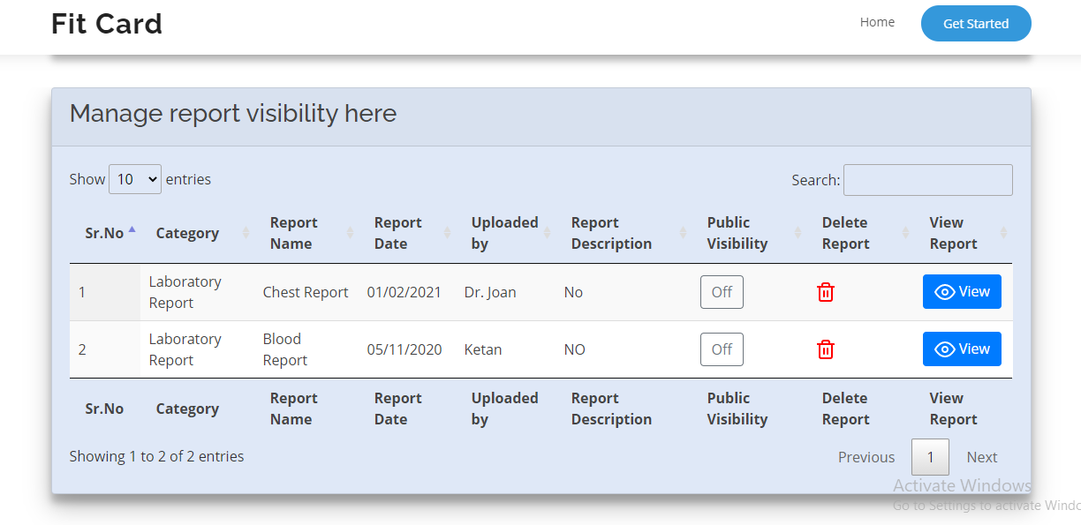Sort table by Report Date arrows
The width and height of the screenshot is (1081, 525).
(447, 233)
